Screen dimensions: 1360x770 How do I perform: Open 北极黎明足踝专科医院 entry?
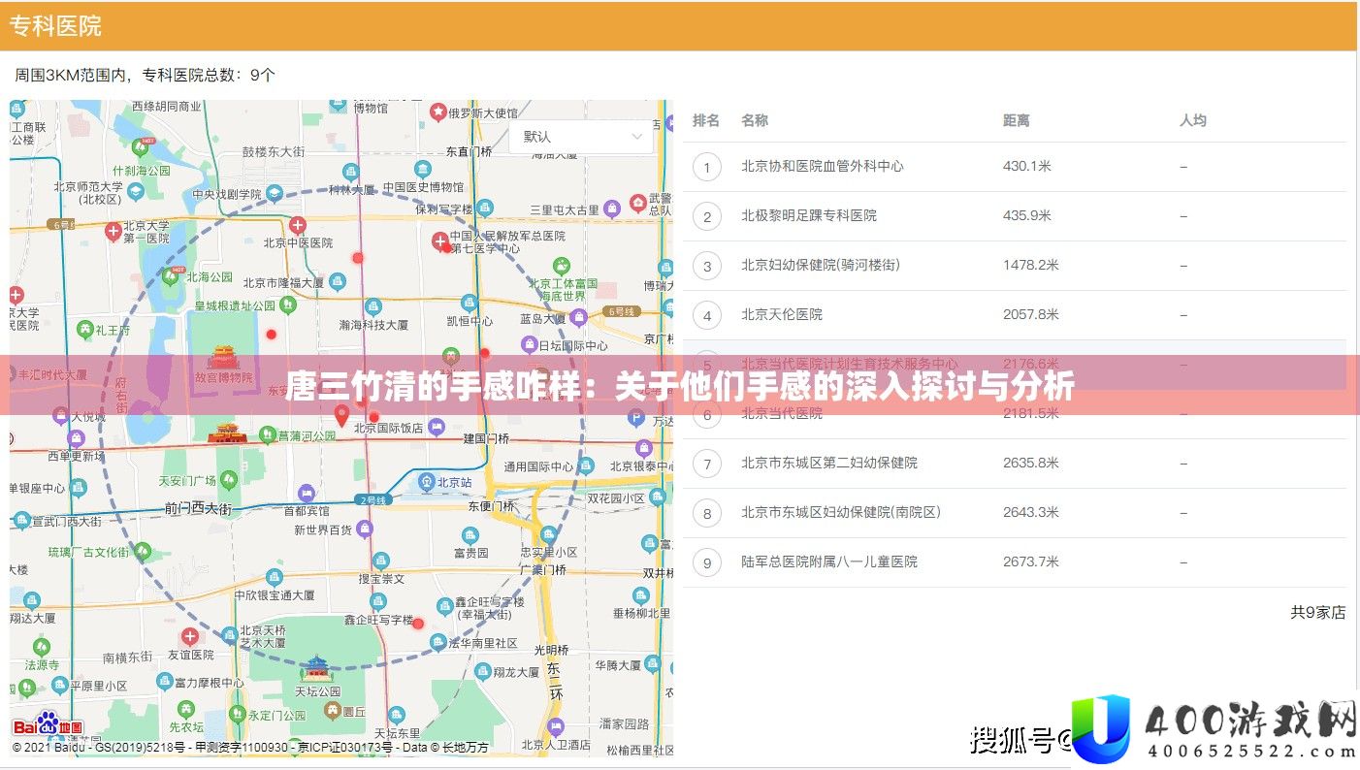(809, 215)
